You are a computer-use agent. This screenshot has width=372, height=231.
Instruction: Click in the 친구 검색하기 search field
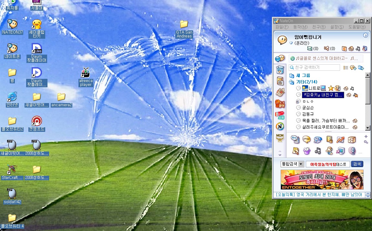314,68
